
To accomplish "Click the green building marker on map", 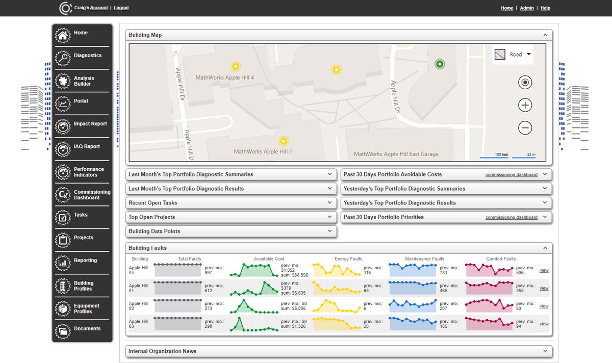I will click(x=439, y=64).
